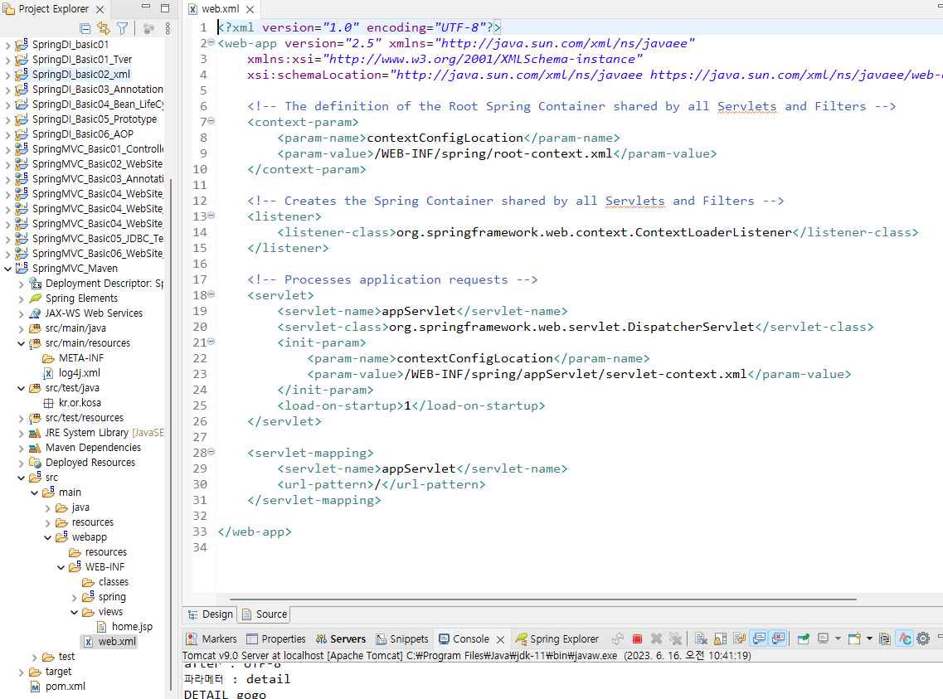Click the Display Selected Console monitor icon

pos(824,639)
